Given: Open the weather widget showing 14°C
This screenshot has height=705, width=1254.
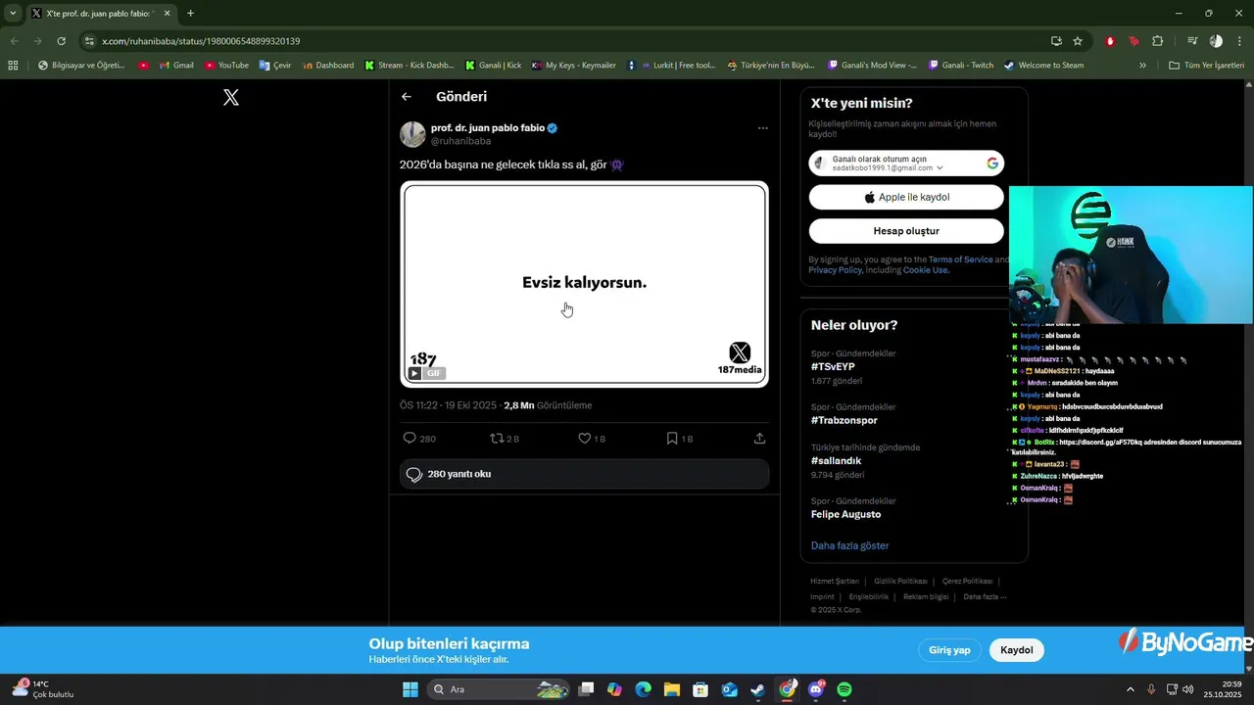Looking at the screenshot, I should [44, 689].
